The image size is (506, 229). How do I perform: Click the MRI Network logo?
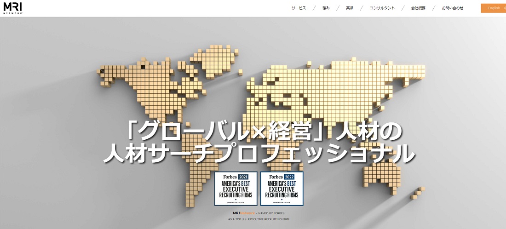tap(12, 8)
